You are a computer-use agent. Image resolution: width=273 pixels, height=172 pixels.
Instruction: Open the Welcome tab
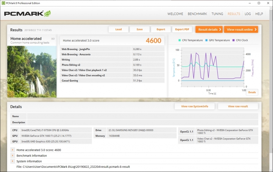click(175, 14)
